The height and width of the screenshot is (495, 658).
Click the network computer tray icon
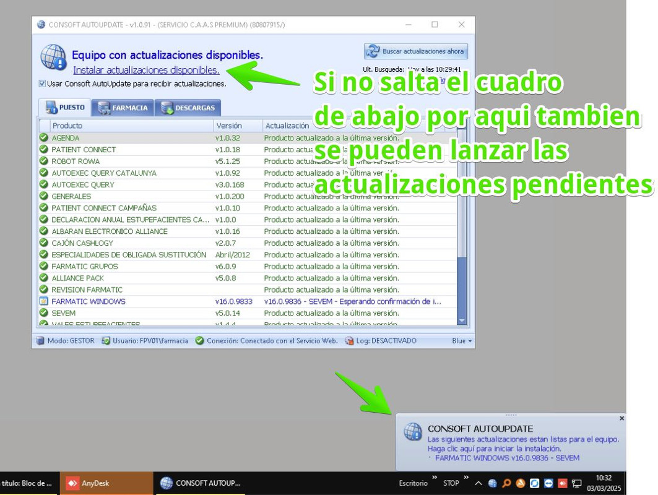coord(577,483)
